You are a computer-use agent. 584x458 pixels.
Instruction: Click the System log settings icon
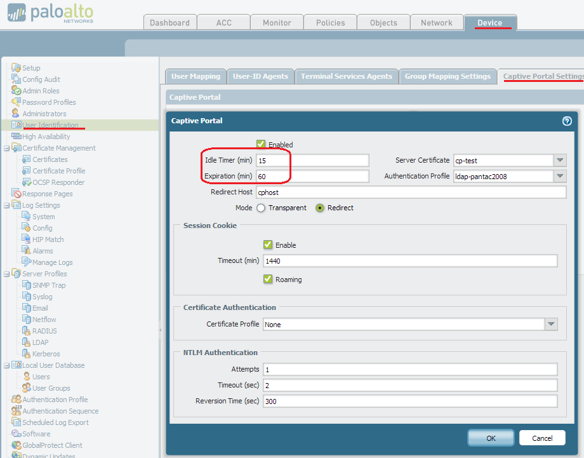tap(26, 216)
